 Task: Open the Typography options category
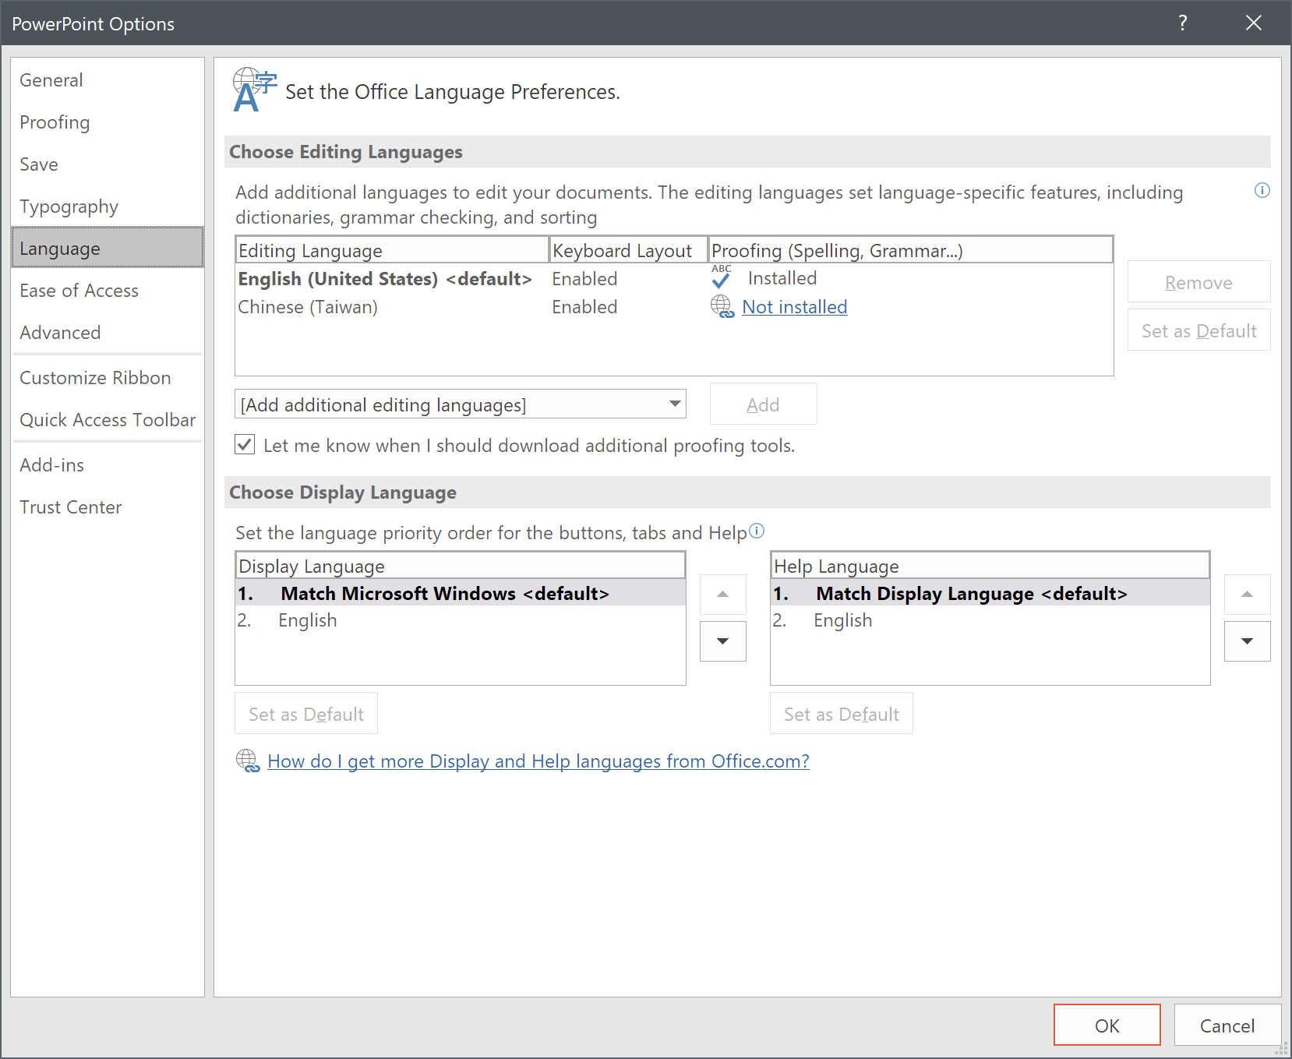pos(108,207)
